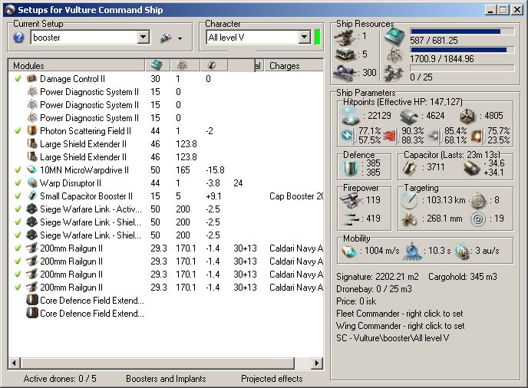Toggle the Warp Disruptor II checkmark

(x=18, y=182)
